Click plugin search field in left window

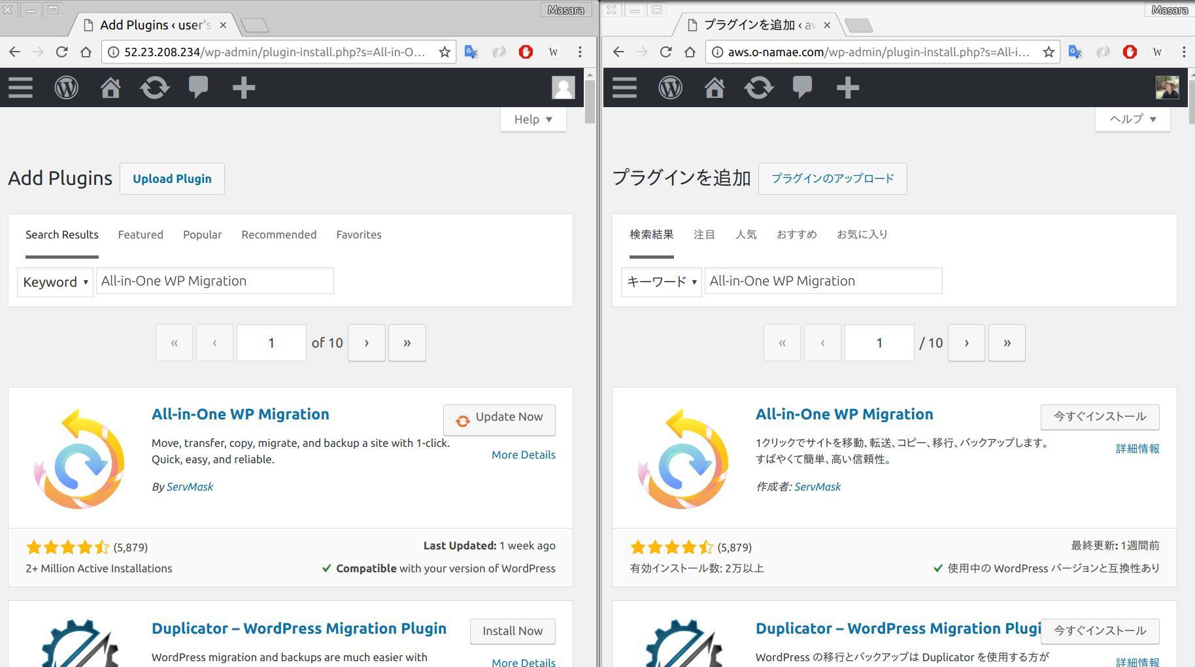(215, 281)
